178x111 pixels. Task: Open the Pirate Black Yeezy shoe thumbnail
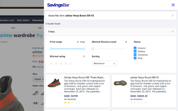click(x=54, y=83)
